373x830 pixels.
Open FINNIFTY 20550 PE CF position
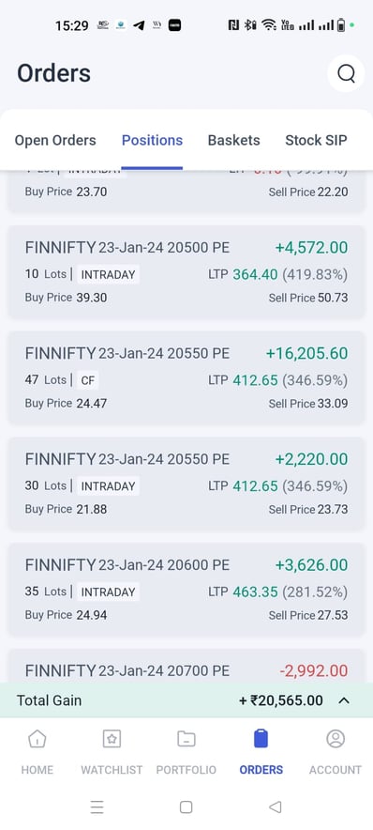click(x=186, y=378)
